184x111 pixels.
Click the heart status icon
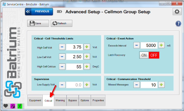click(x=5, y=106)
